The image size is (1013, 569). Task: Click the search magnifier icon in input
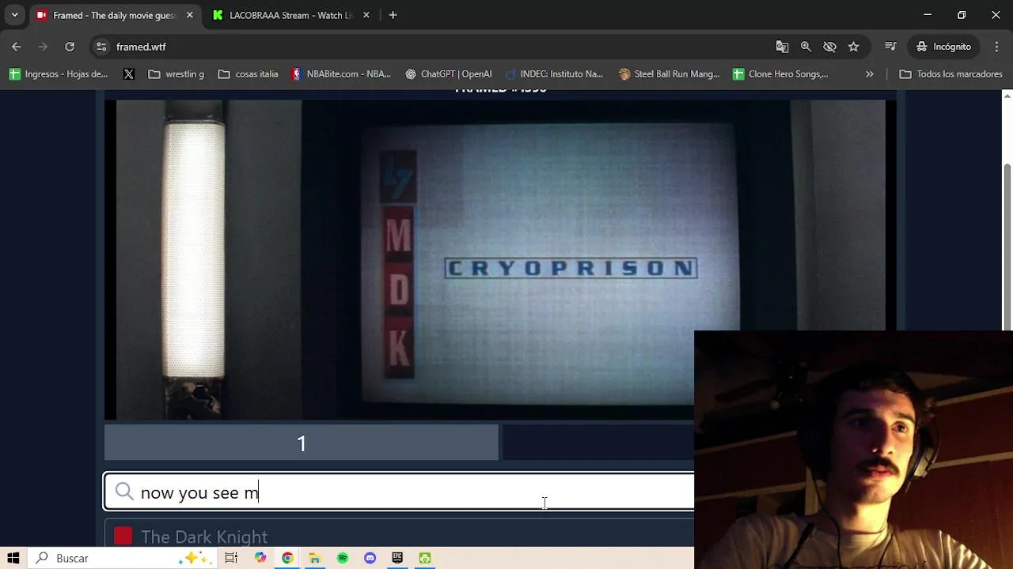124,492
